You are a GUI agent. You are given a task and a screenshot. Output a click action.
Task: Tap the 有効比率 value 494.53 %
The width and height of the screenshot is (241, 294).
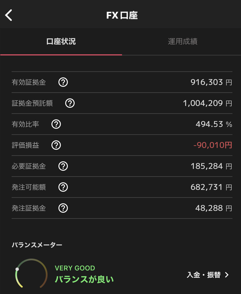[x=214, y=124]
